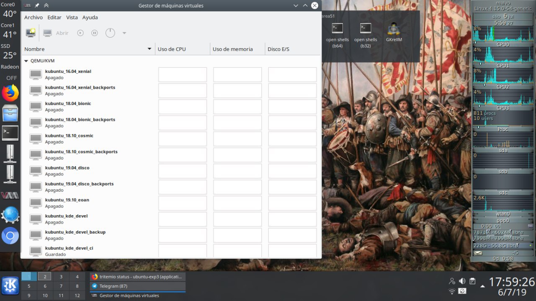The width and height of the screenshot is (536, 301).
Task: Switch to the tritemio status Firefox task
Action: (137, 276)
